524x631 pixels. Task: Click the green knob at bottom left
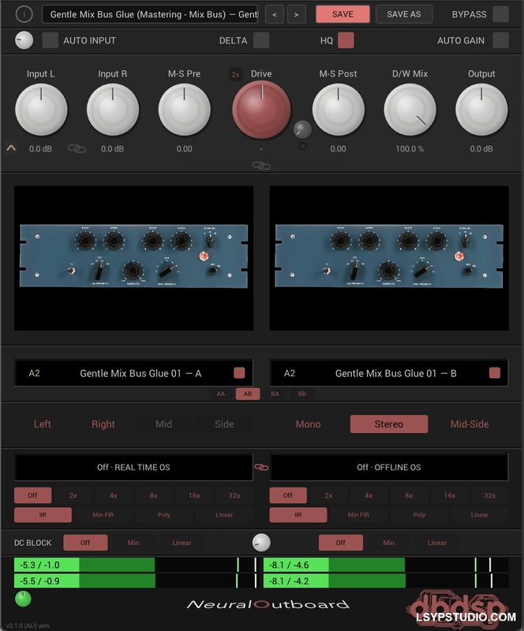[23, 599]
